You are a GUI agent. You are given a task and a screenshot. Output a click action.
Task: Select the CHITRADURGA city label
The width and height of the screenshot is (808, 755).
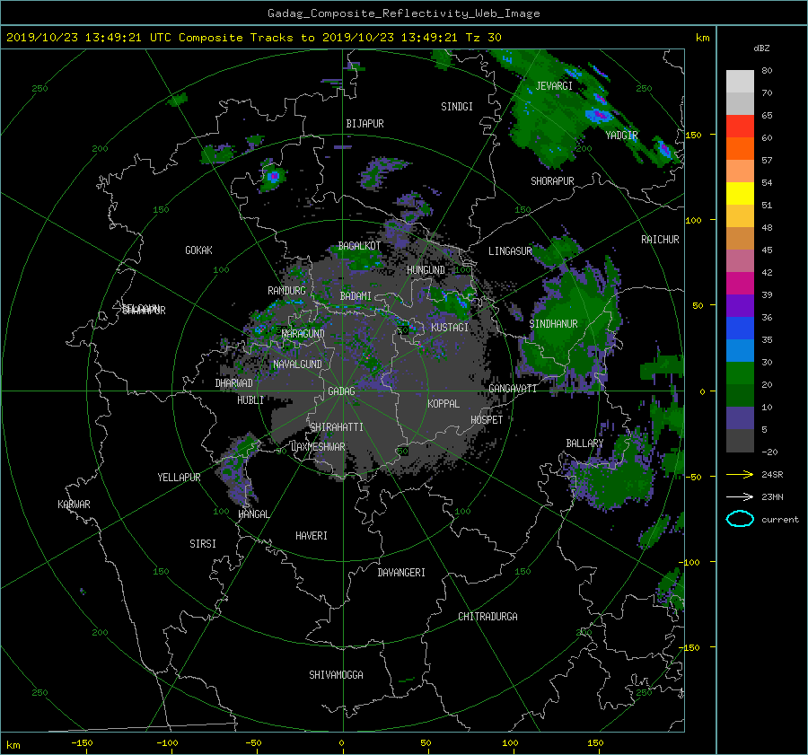pyautogui.click(x=487, y=616)
